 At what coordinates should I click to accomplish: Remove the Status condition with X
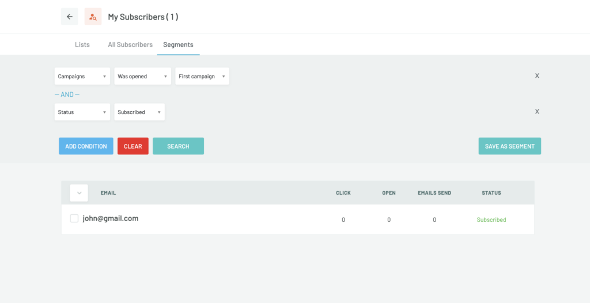[x=537, y=112]
